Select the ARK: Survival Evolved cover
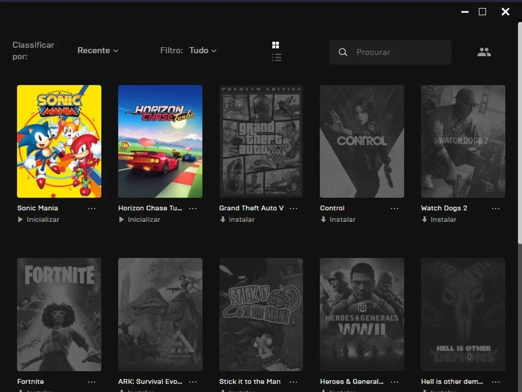 [160, 314]
